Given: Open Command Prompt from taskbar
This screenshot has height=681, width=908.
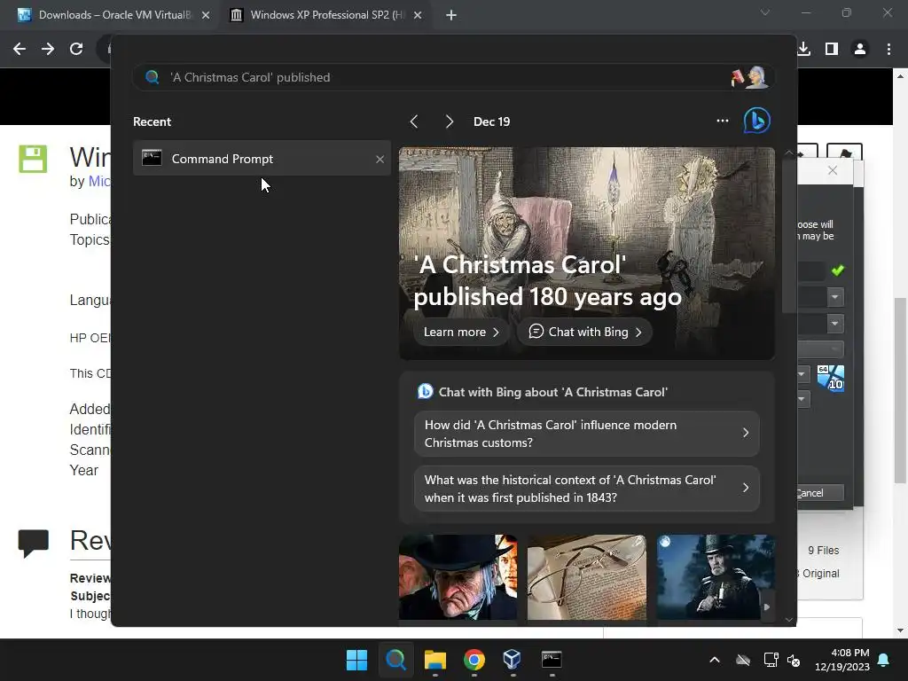Looking at the screenshot, I should tap(552, 660).
